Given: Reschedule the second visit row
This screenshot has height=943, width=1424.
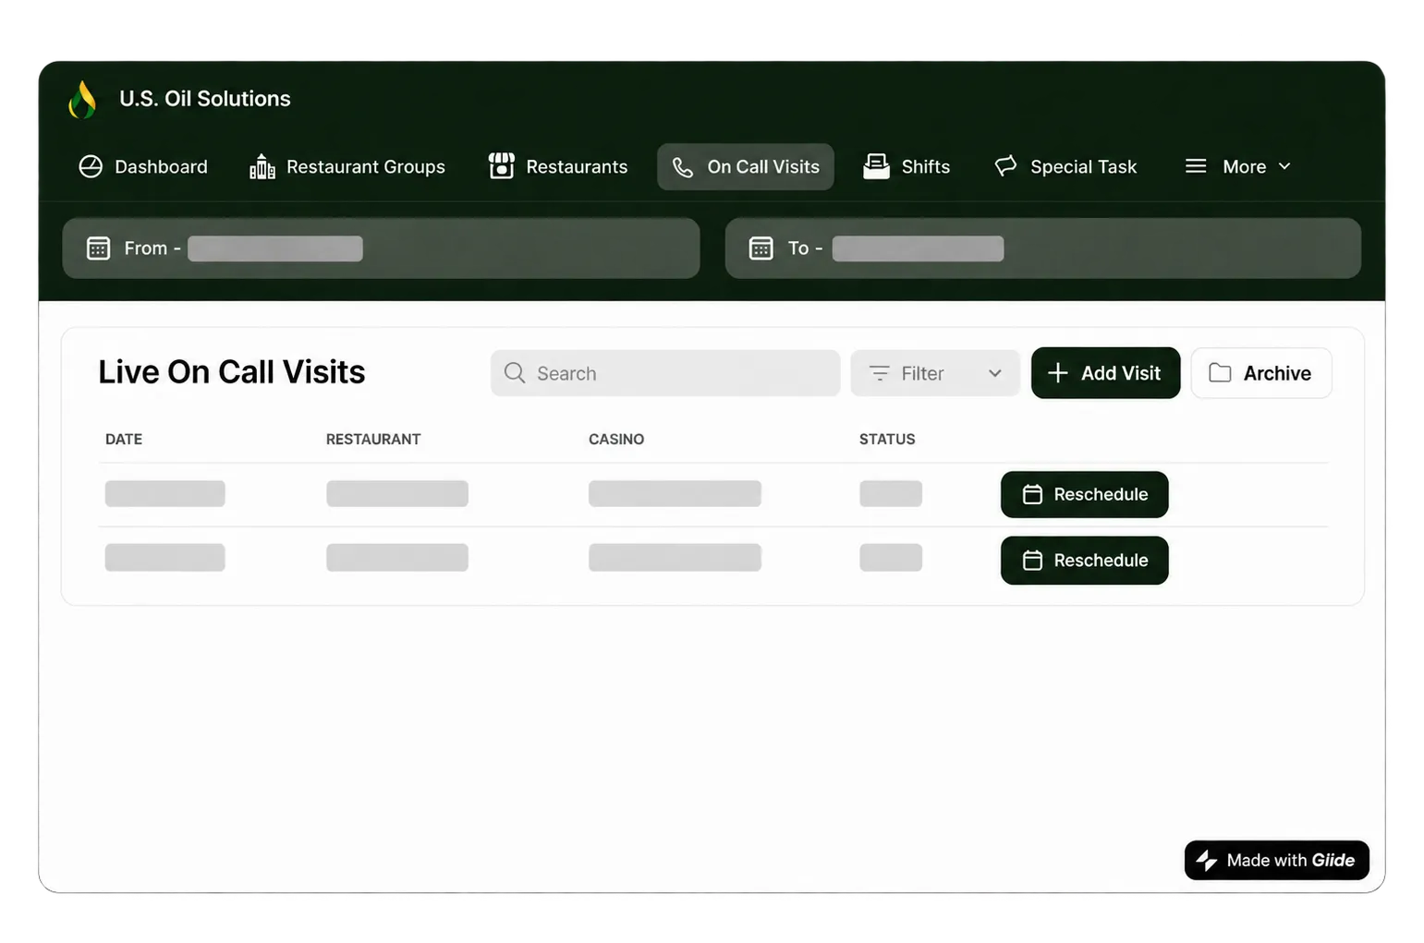Looking at the screenshot, I should (1085, 561).
